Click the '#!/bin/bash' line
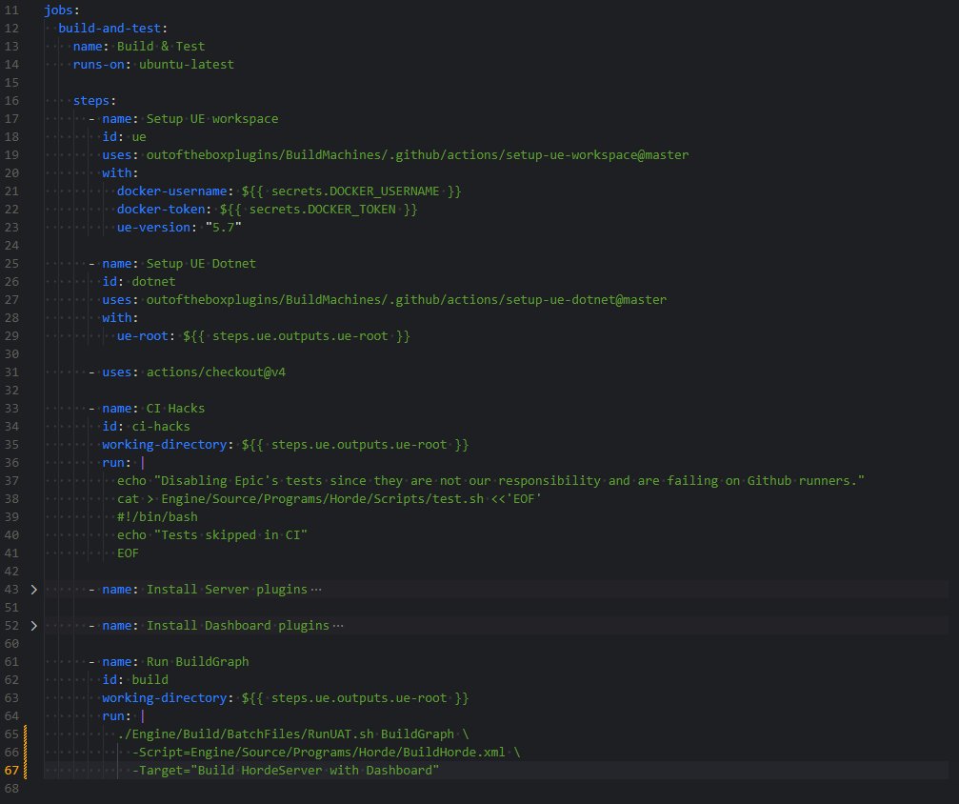This screenshot has height=804, width=959. 157,517
